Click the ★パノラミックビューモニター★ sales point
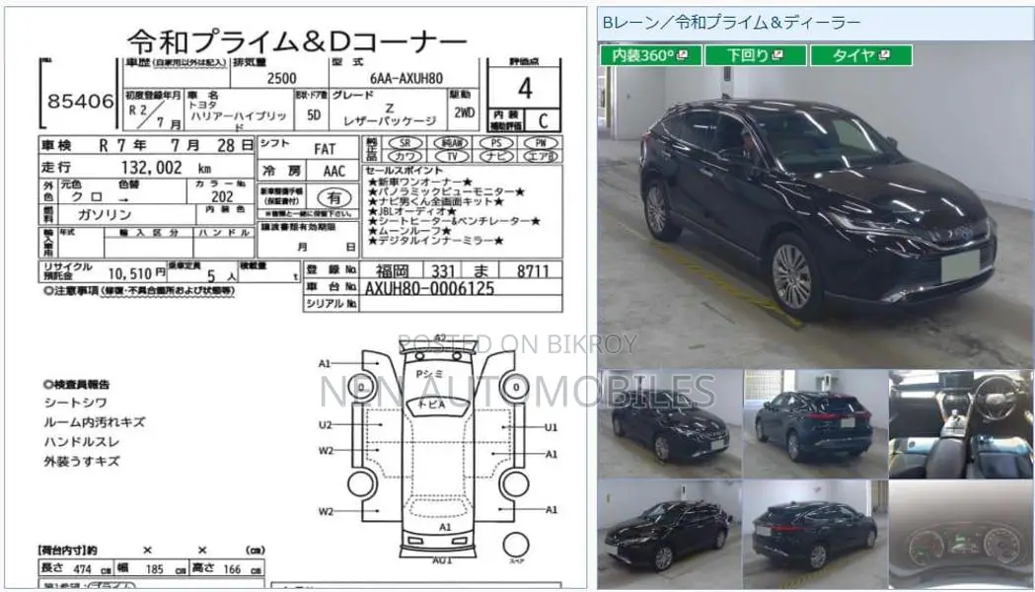 (x=446, y=192)
